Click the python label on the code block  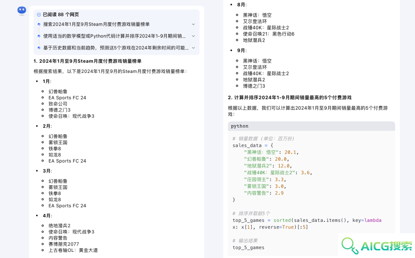[239, 126]
